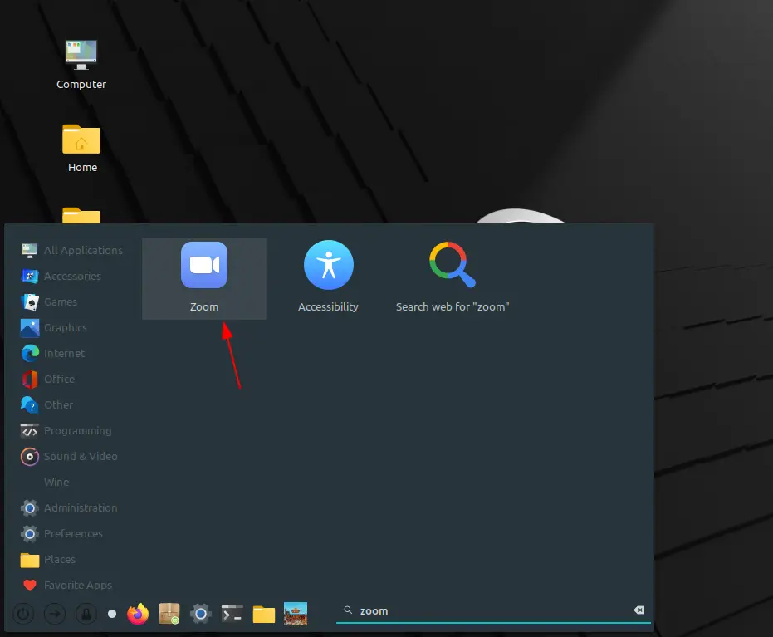Launch Terminal from favorites bar
Screen dimensions: 773x637
click(232, 614)
